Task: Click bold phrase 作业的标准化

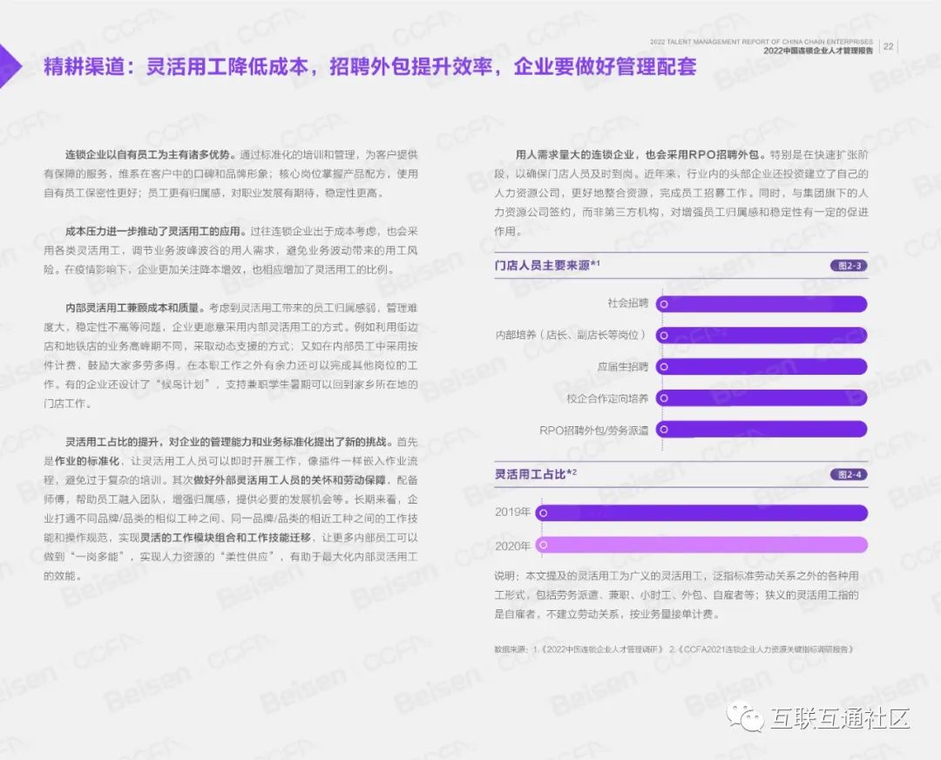Action: click(x=87, y=461)
